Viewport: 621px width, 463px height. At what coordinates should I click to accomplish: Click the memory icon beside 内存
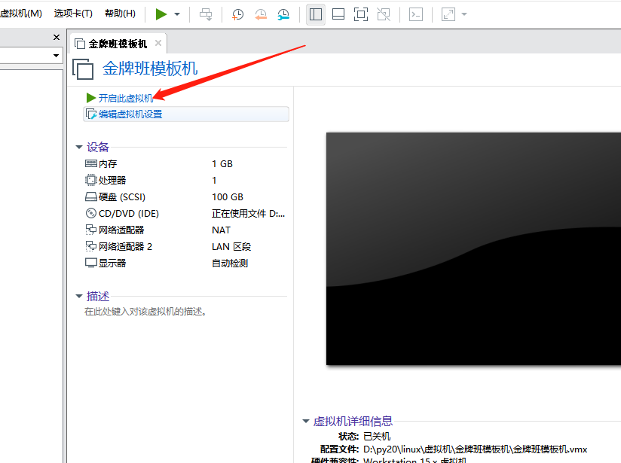tap(91, 163)
